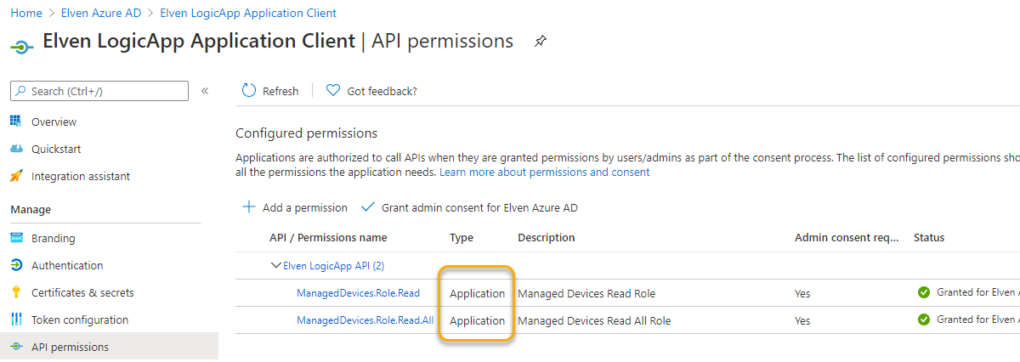The height and width of the screenshot is (362, 1020).
Task: Click Add a permission button
Action: [295, 207]
